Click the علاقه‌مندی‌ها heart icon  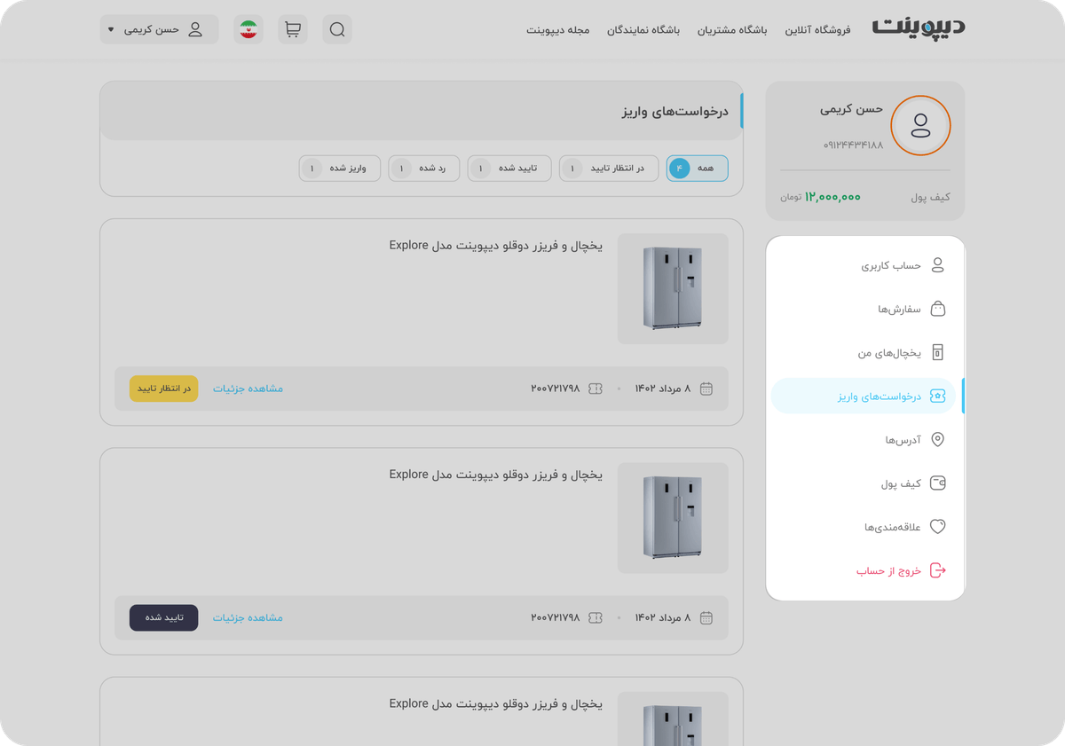(x=937, y=527)
